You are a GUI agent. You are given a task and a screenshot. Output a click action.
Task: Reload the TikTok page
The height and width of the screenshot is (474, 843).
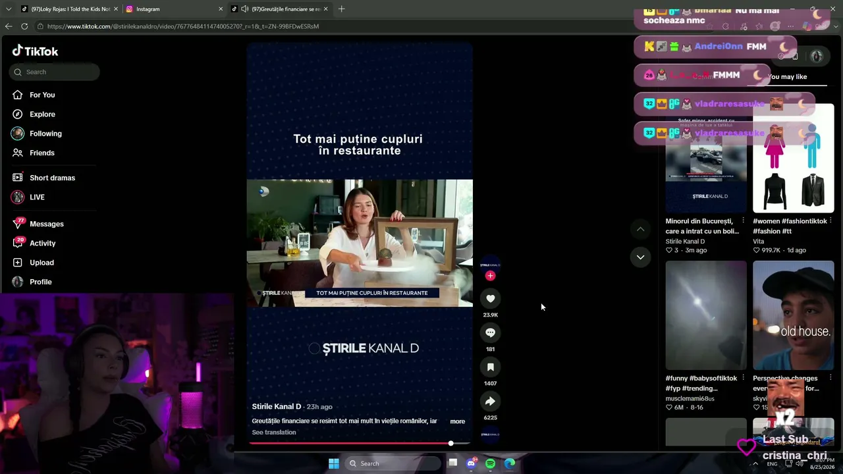[24, 26]
